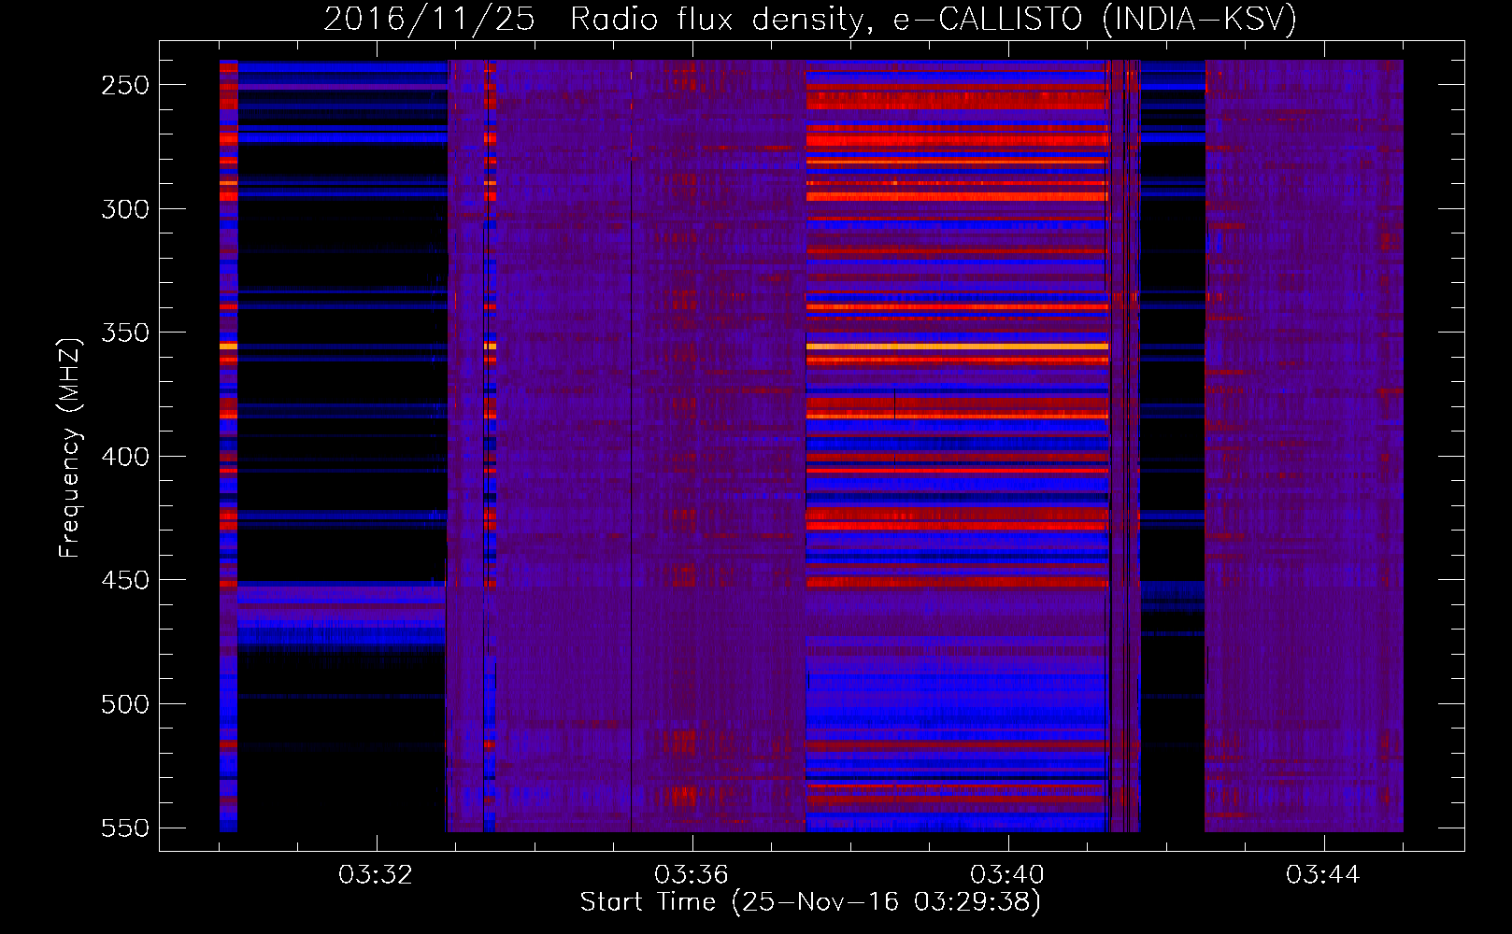Click the 400 frequency tick label
Viewport: 1512px width, 934px height.
click(x=125, y=457)
